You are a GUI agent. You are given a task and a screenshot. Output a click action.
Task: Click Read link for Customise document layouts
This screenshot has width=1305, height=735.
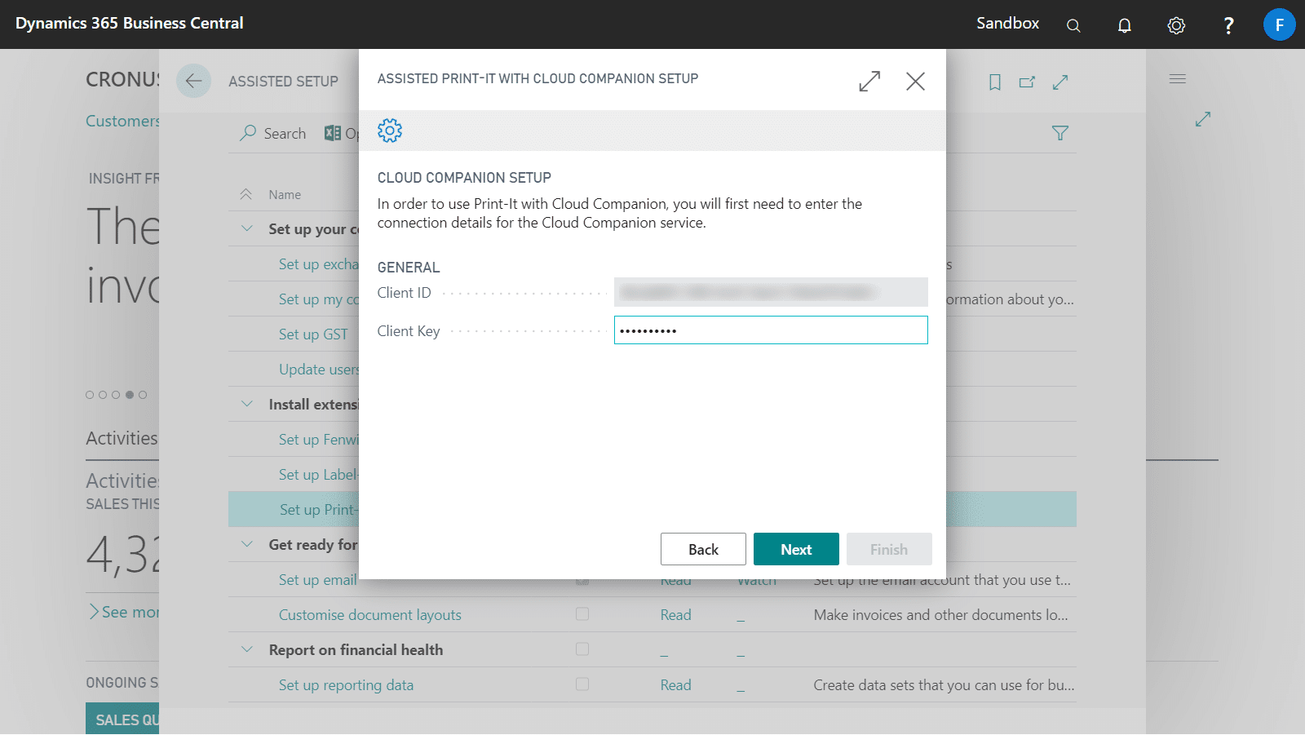tap(675, 615)
